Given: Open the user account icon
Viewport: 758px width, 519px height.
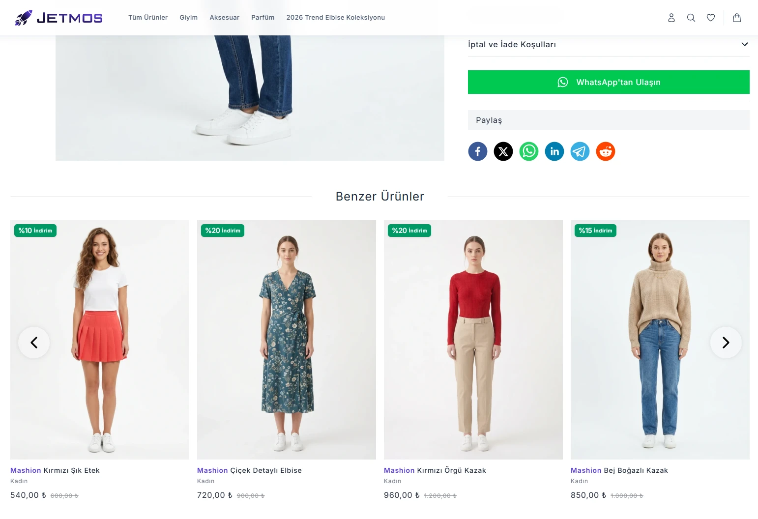Looking at the screenshot, I should coord(671,18).
